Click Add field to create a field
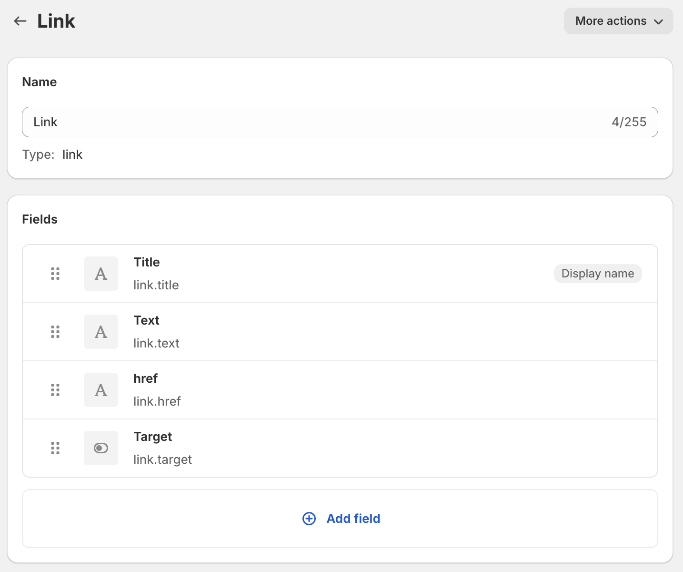 pyautogui.click(x=353, y=519)
